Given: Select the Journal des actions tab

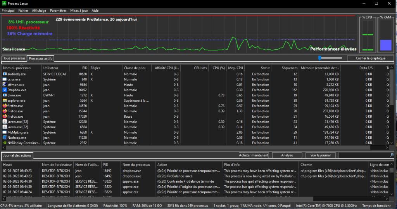Looking at the screenshot, I should click(17, 155).
